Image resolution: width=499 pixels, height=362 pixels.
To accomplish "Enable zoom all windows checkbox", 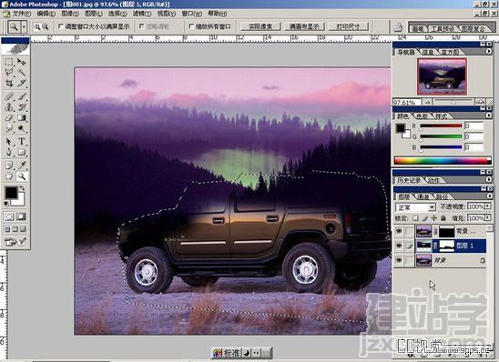I will (191, 26).
